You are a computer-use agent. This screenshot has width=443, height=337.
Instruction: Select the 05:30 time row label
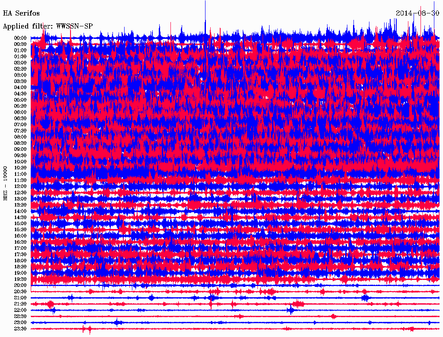tap(20, 106)
